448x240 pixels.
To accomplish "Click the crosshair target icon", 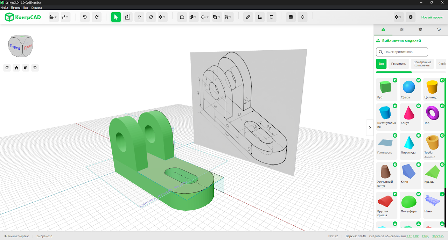I will [302, 17].
